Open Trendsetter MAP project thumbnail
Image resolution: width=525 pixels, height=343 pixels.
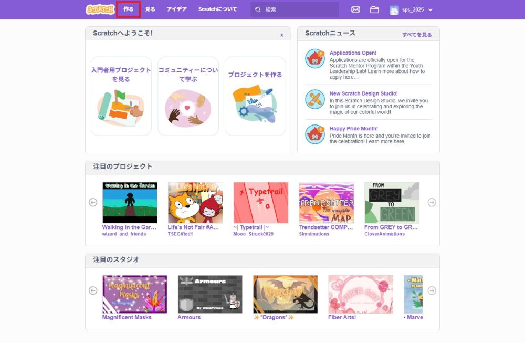[x=327, y=203]
